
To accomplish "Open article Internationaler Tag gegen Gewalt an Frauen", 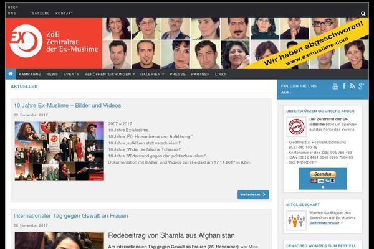I will click(71, 216).
